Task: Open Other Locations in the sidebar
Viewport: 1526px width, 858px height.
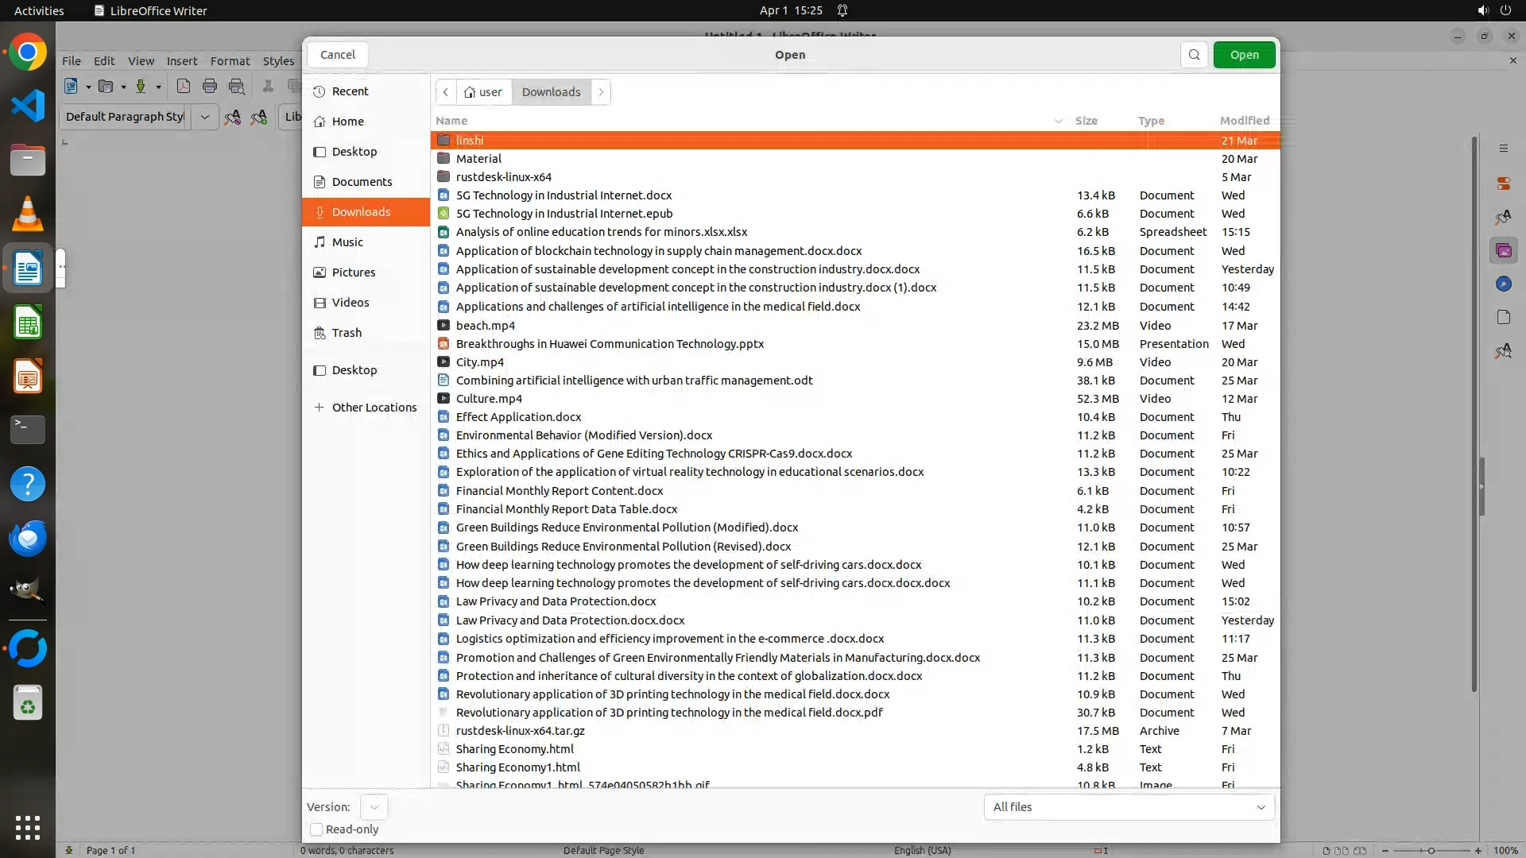Action: (374, 408)
